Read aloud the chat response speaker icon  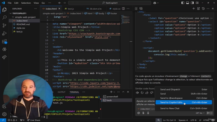137,93
